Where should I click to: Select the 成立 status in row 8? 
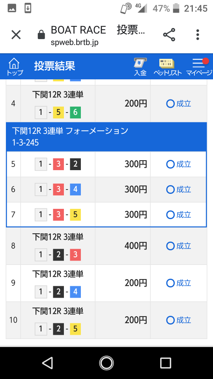point(179,246)
